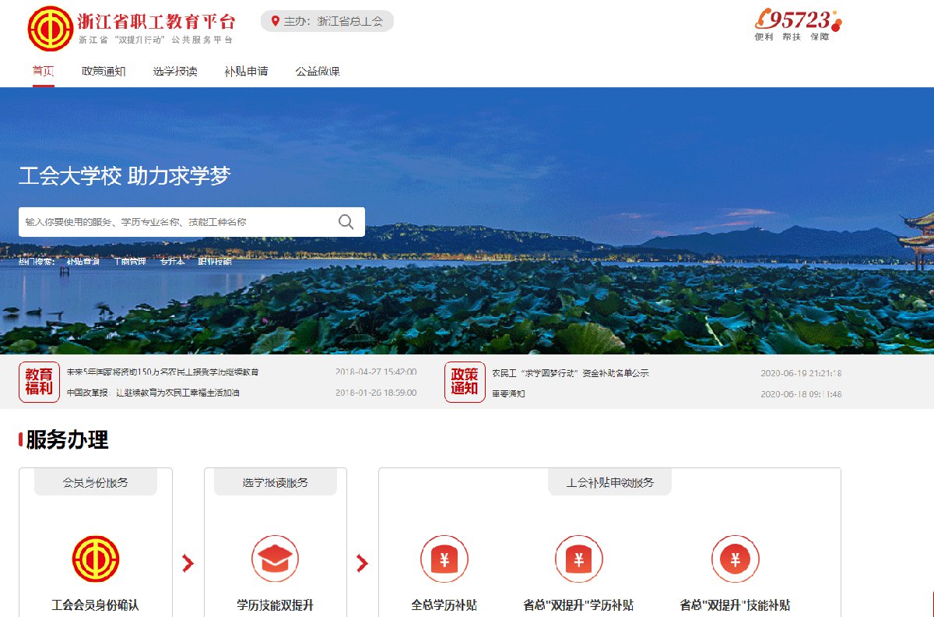Screen dimensions: 934x617
Task: Click arrow before 工会补贴申领服务 panel
Action: click(362, 563)
